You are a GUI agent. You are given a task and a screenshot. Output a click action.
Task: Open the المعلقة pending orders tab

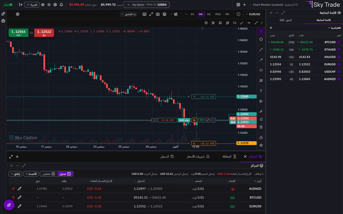coord(229,156)
